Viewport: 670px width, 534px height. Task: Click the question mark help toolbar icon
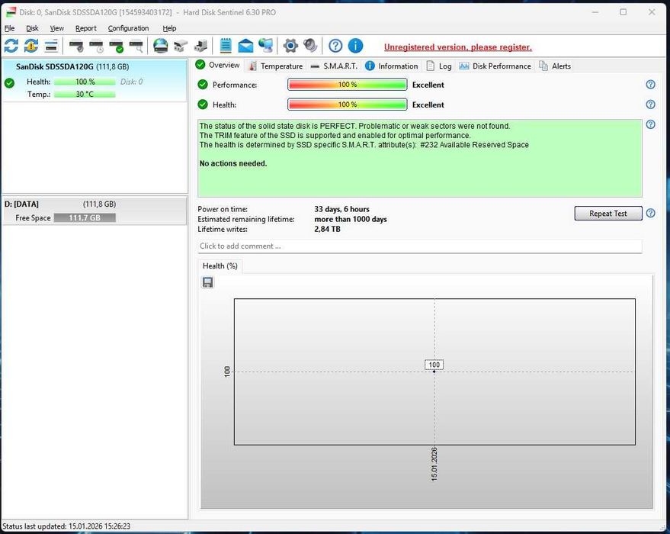click(x=335, y=45)
